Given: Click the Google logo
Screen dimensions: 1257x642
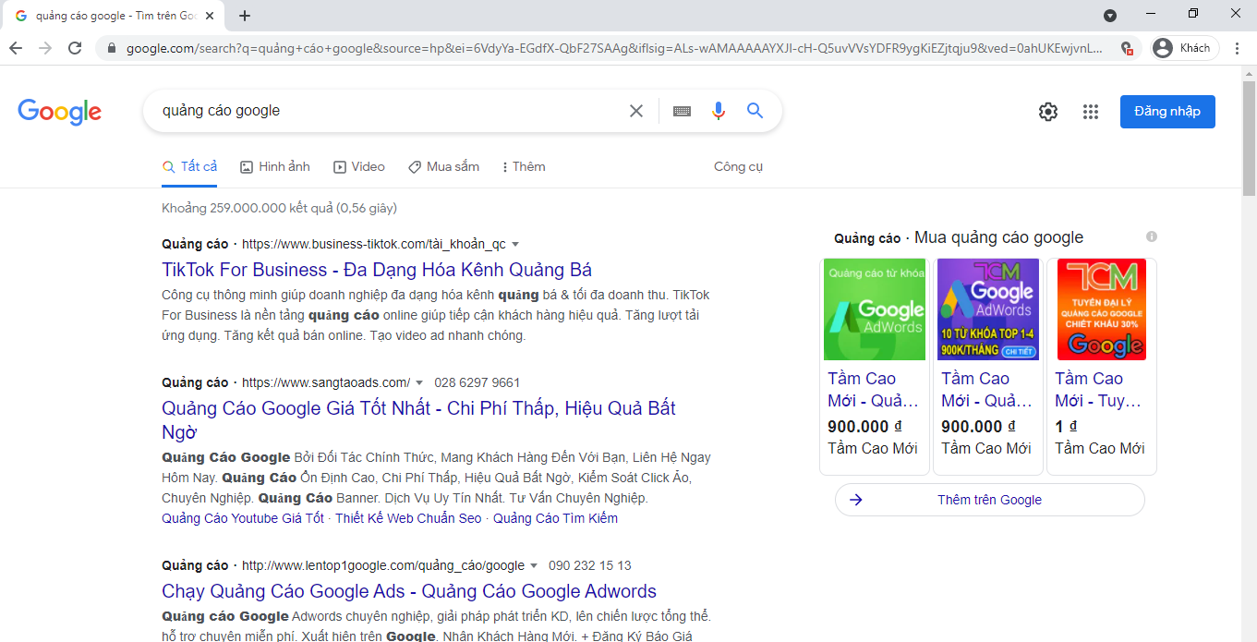Looking at the screenshot, I should pyautogui.click(x=60, y=112).
